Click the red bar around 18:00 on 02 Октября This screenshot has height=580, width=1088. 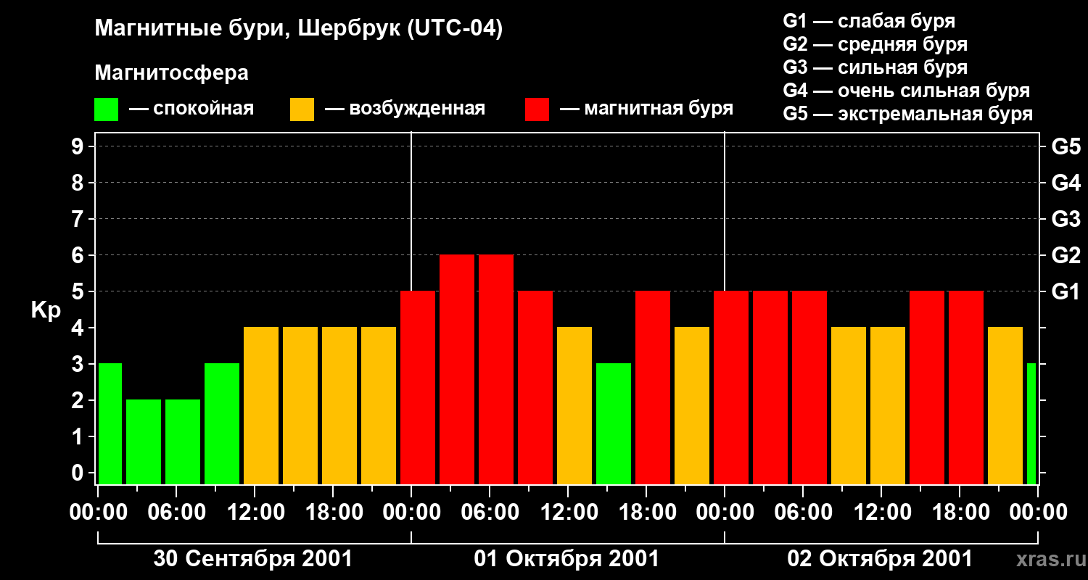[x=966, y=388]
